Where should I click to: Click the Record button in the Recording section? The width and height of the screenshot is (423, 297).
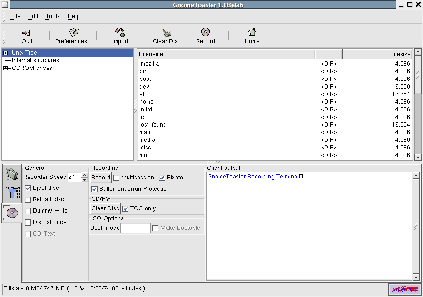point(100,178)
